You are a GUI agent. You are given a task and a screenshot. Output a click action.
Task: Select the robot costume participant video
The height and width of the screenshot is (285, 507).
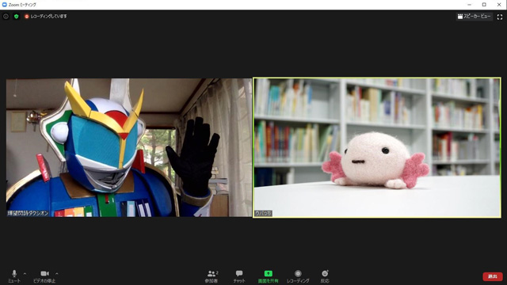click(128, 147)
